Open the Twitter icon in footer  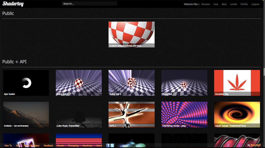[112, 145]
